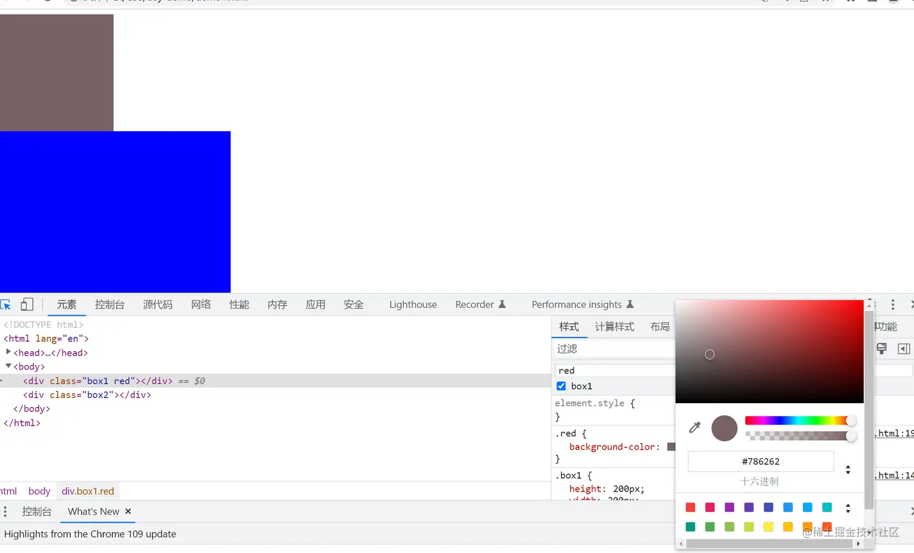Open the bottom drawer three-dot menu

[5, 512]
